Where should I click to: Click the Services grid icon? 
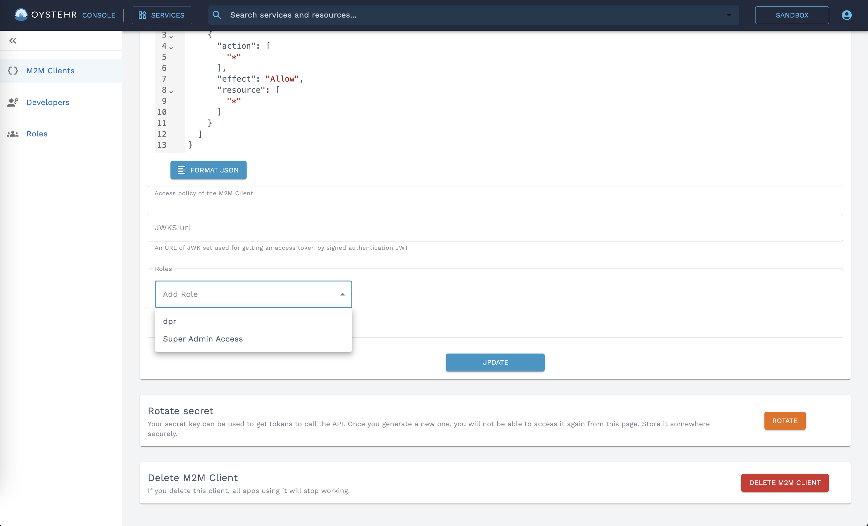click(x=142, y=15)
